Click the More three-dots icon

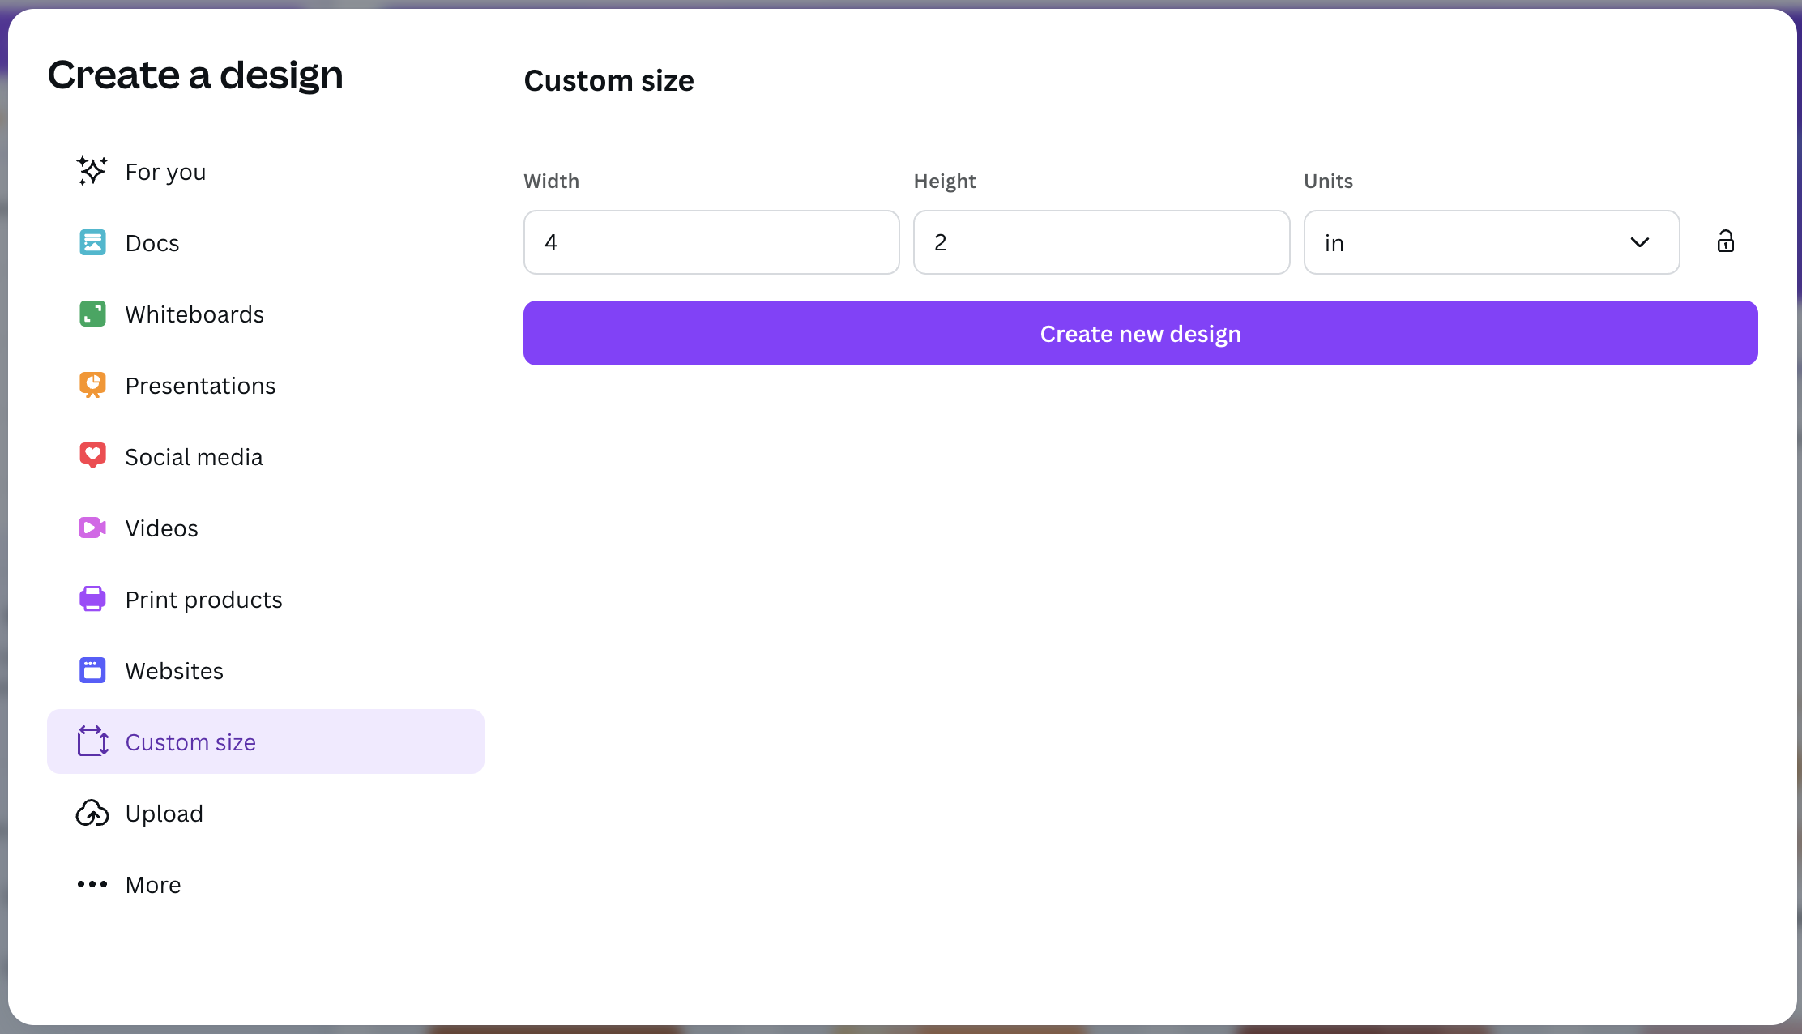92,884
